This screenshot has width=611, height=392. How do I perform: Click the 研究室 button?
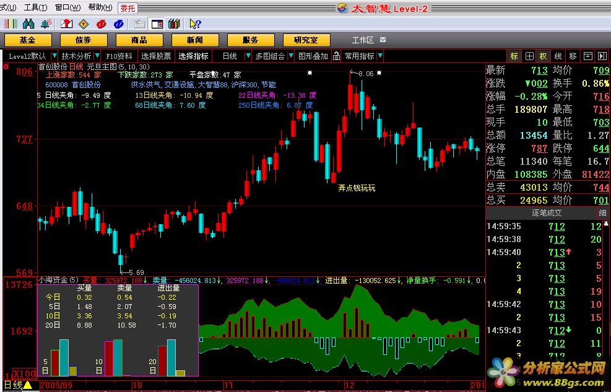tap(306, 40)
